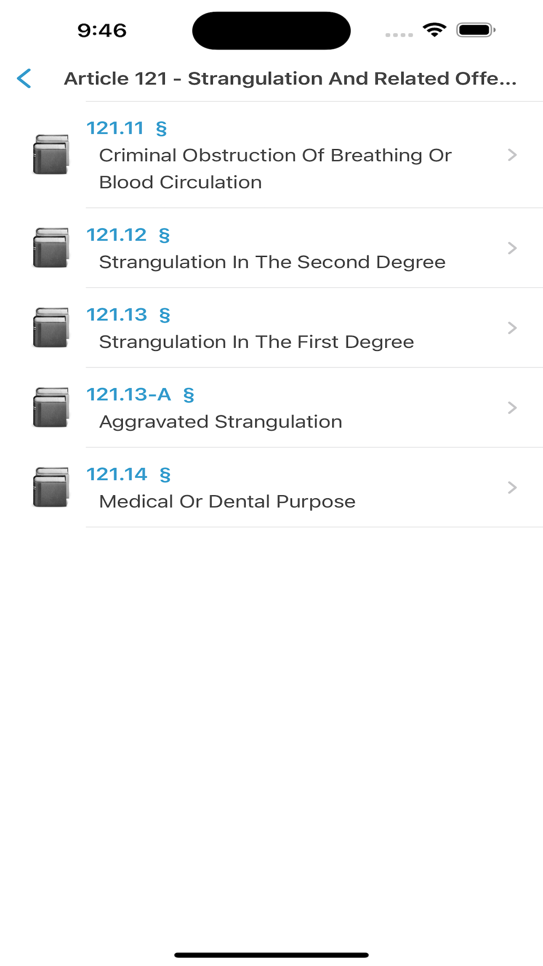
Task: Open section 121.12 § link
Action: pyautogui.click(x=128, y=235)
